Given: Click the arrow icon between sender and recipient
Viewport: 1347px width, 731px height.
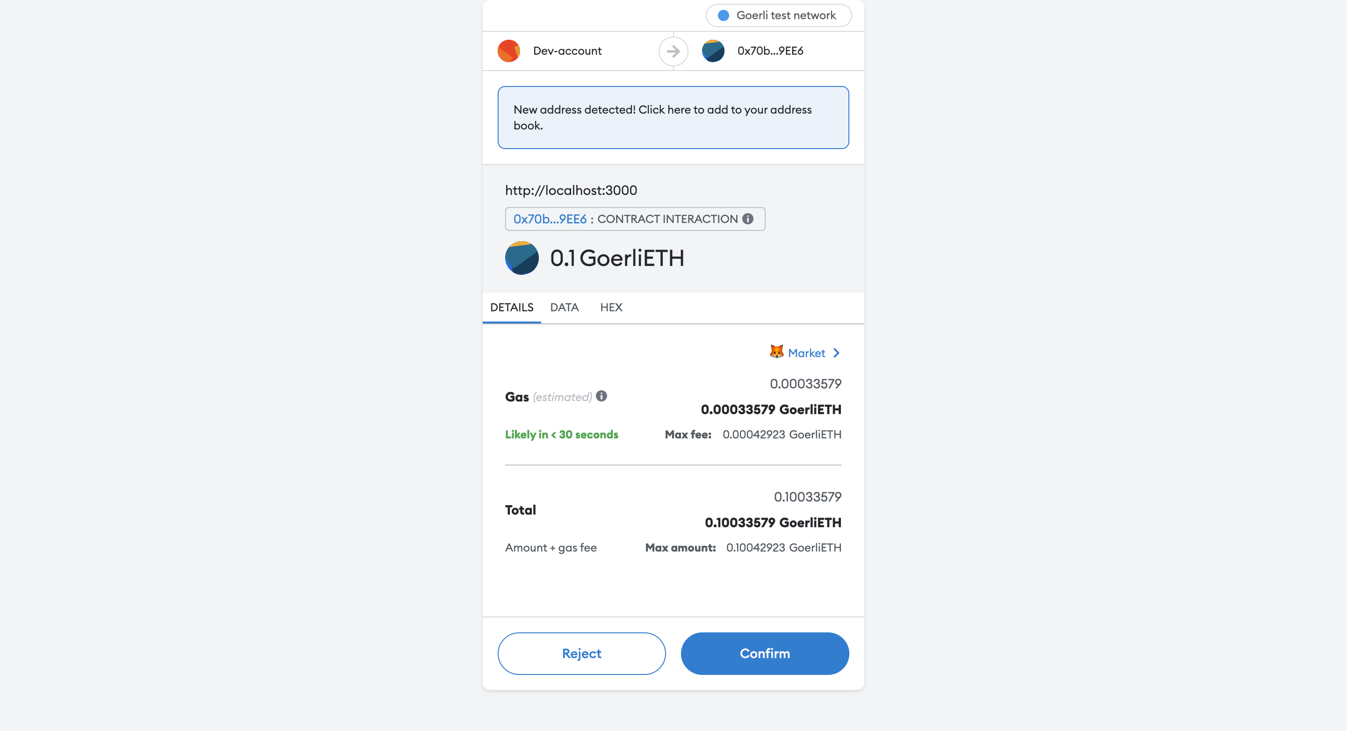Looking at the screenshot, I should pos(673,50).
